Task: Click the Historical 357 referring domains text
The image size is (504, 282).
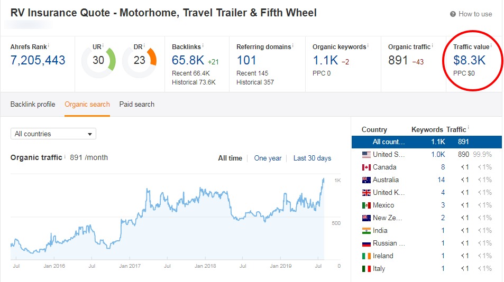Action: 255,82
